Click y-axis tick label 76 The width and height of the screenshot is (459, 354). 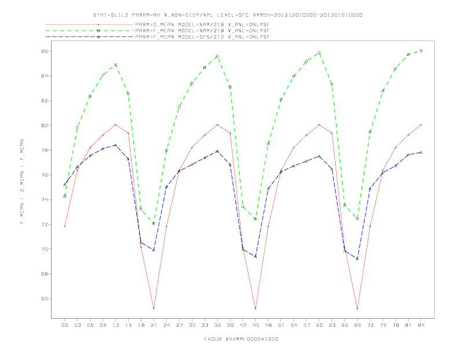pos(44,175)
